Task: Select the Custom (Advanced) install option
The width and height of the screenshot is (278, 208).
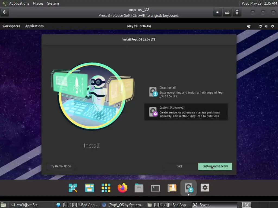Action: pyautogui.click(x=186, y=112)
